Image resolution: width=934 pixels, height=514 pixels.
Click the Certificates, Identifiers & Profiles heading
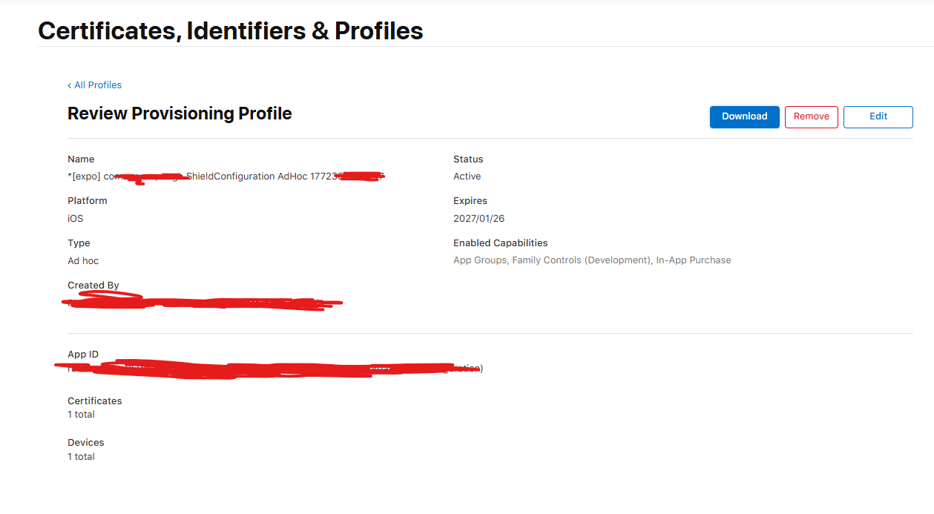click(x=230, y=30)
